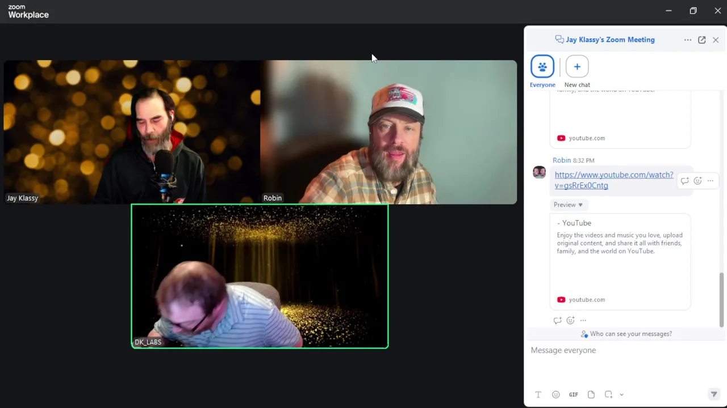
Task: Minimize the Zoom window
Action: tap(668, 11)
